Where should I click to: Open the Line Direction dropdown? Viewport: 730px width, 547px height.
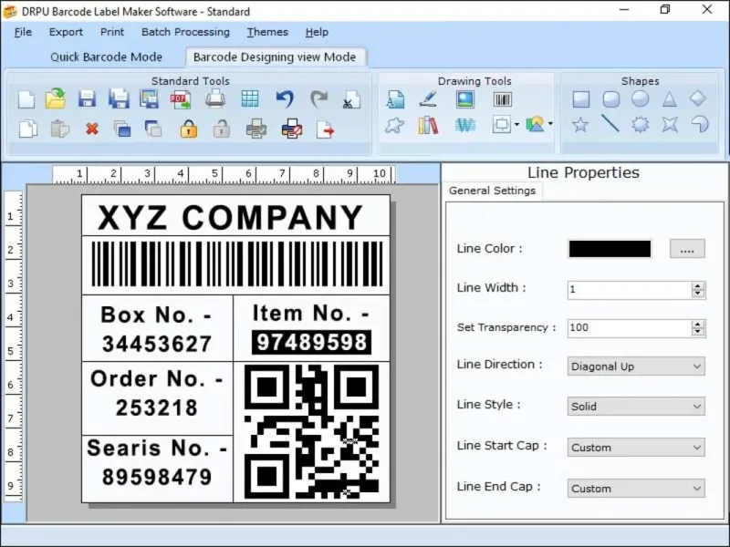pos(636,366)
